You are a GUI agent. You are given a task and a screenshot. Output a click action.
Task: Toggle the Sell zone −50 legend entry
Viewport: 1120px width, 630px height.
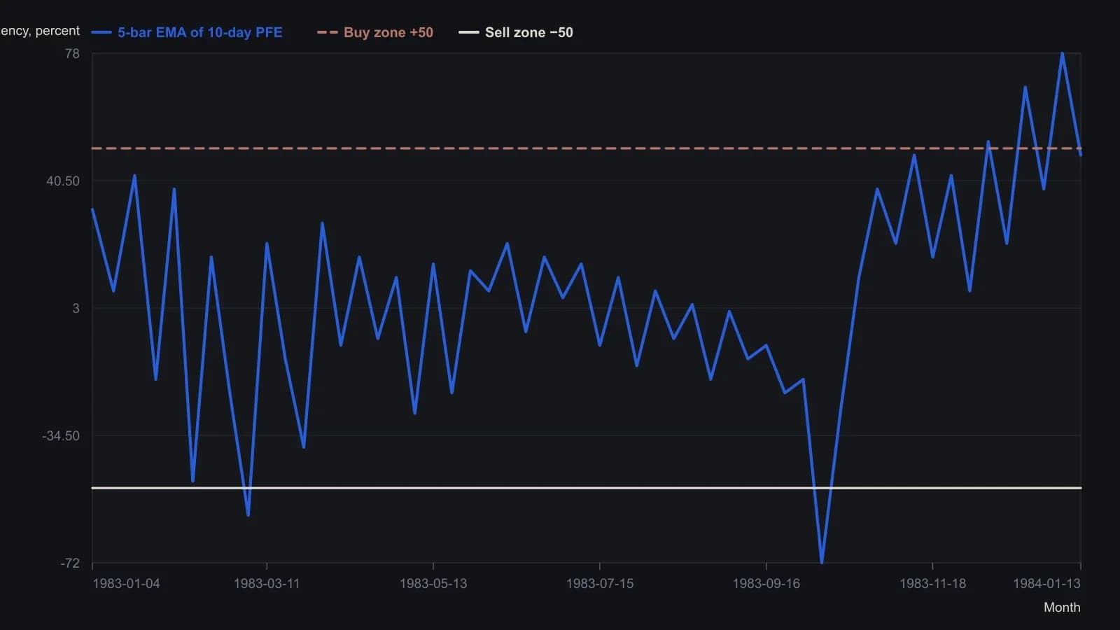[516, 32]
